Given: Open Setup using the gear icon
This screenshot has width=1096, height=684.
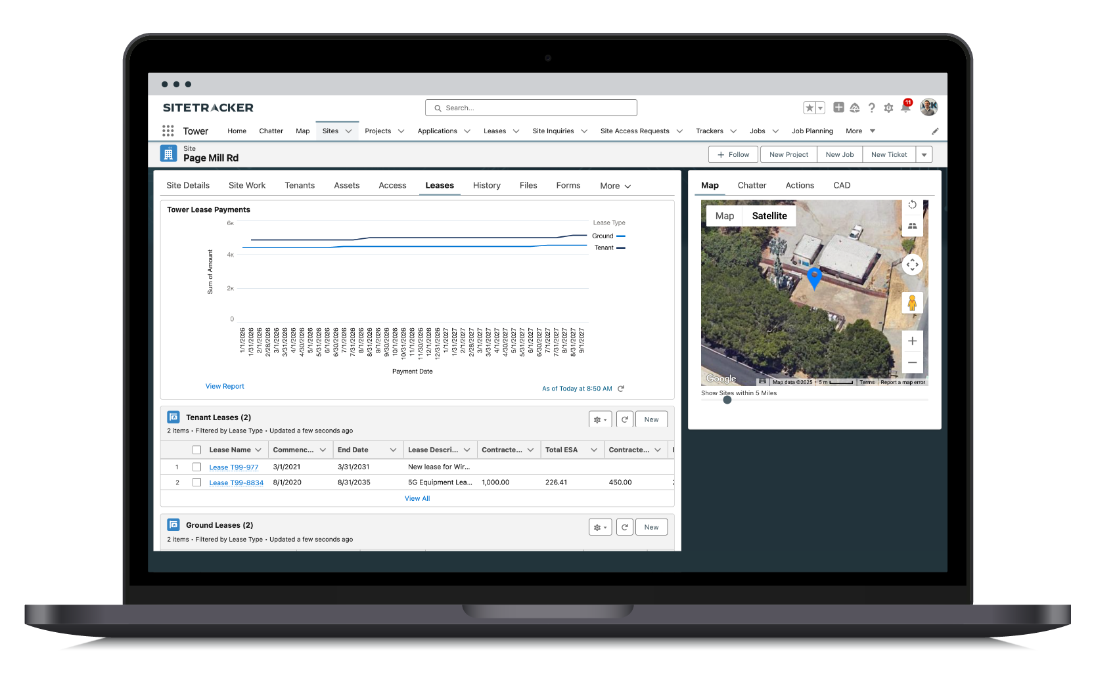Looking at the screenshot, I should coord(888,107).
